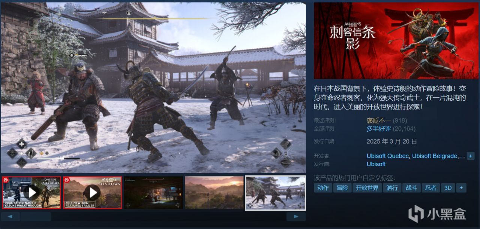
Task: Expand the developer list plus button
Action: pos(471,156)
